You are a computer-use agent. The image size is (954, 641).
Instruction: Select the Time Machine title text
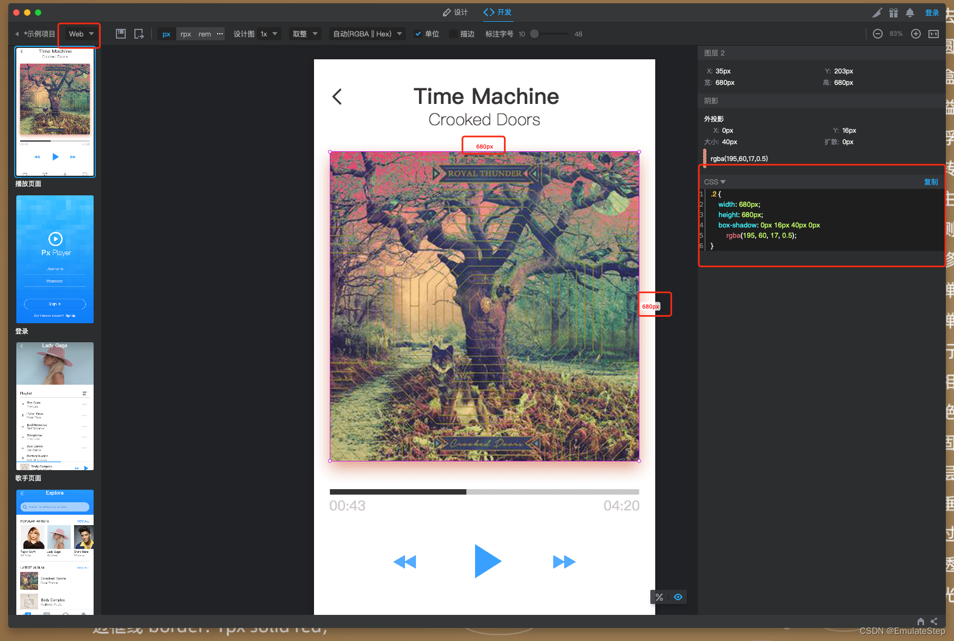[x=486, y=96]
